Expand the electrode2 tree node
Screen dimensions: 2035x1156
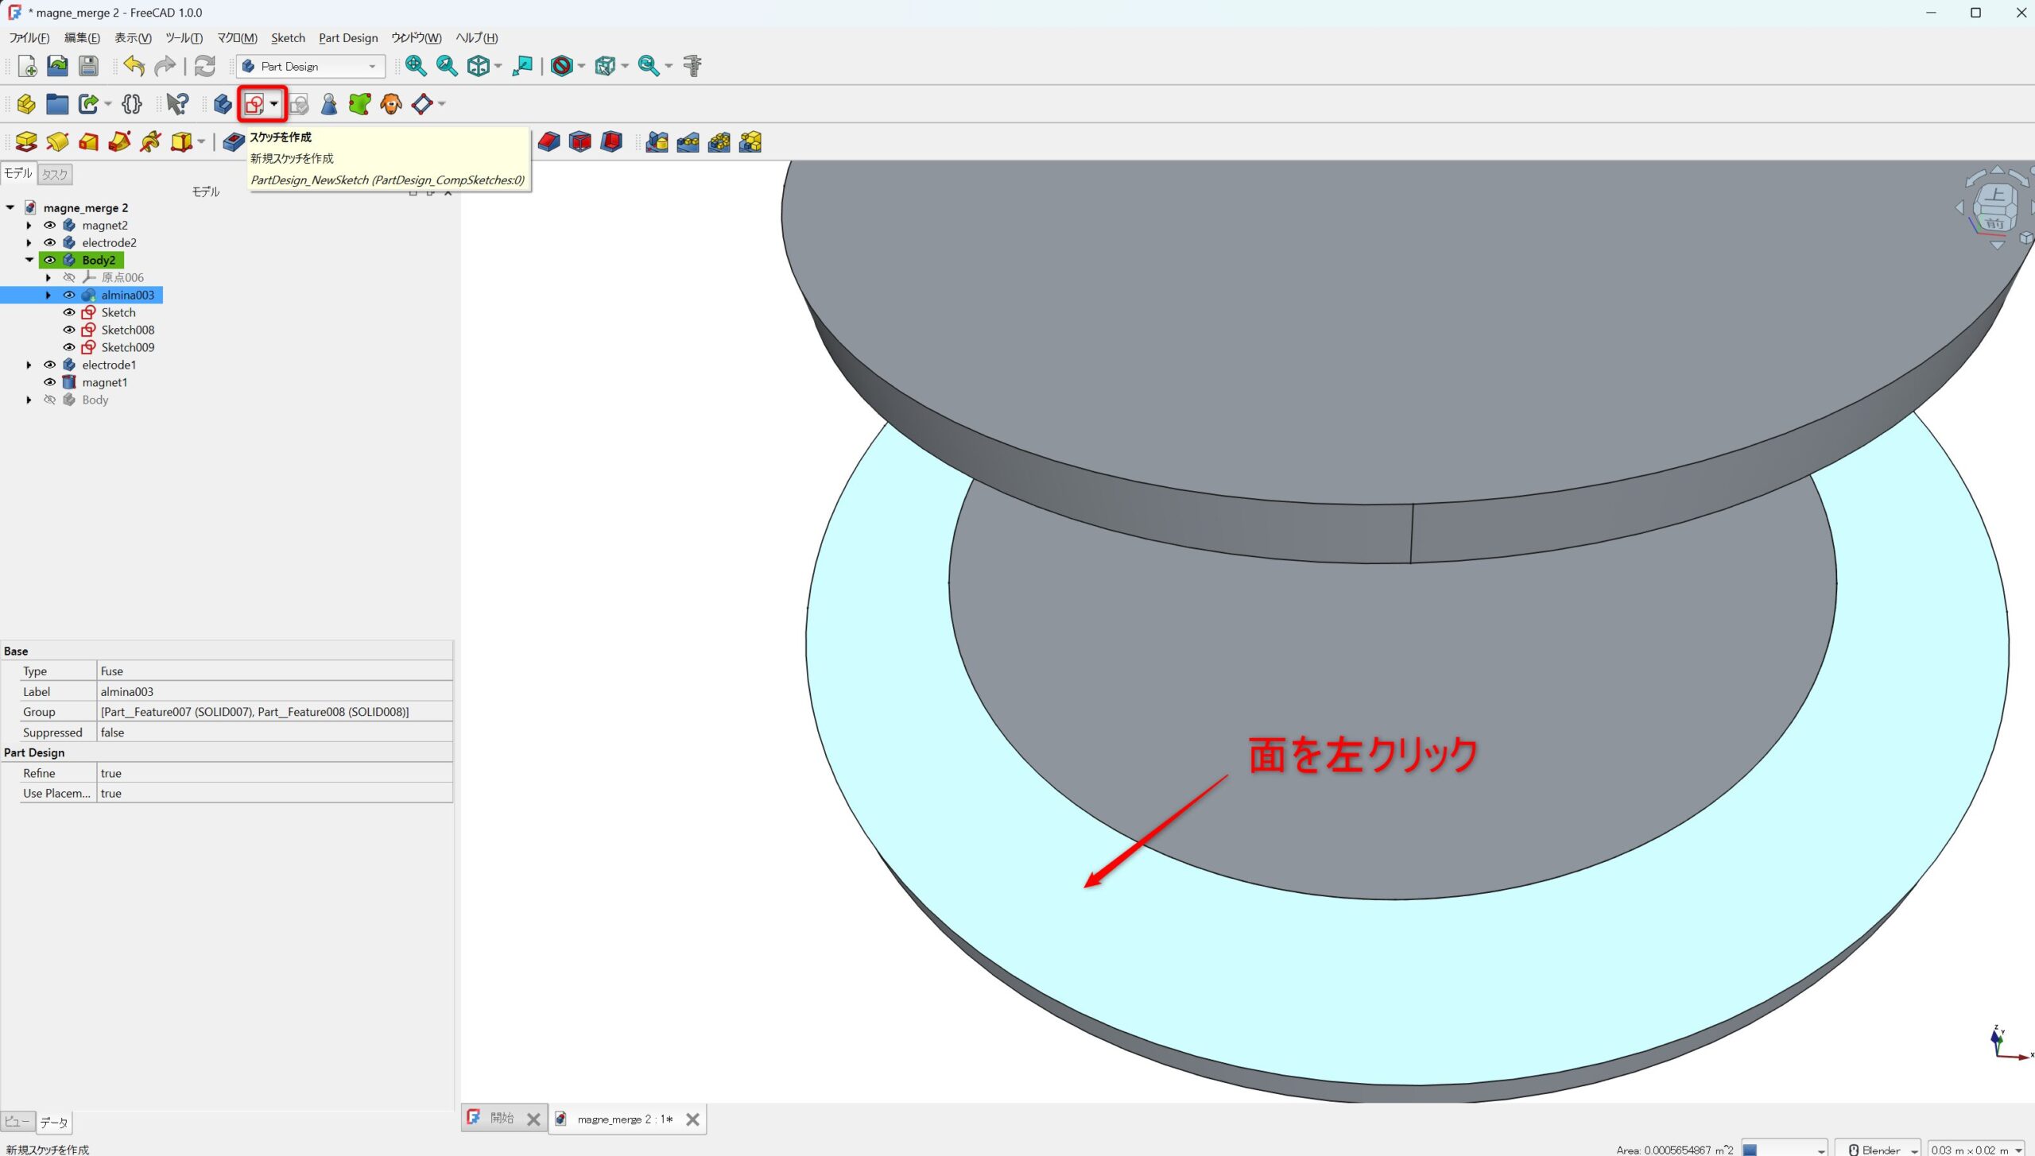click(29, 243)
